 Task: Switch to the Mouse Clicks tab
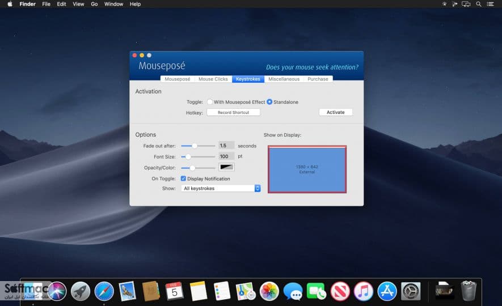[x=213, y=79]
